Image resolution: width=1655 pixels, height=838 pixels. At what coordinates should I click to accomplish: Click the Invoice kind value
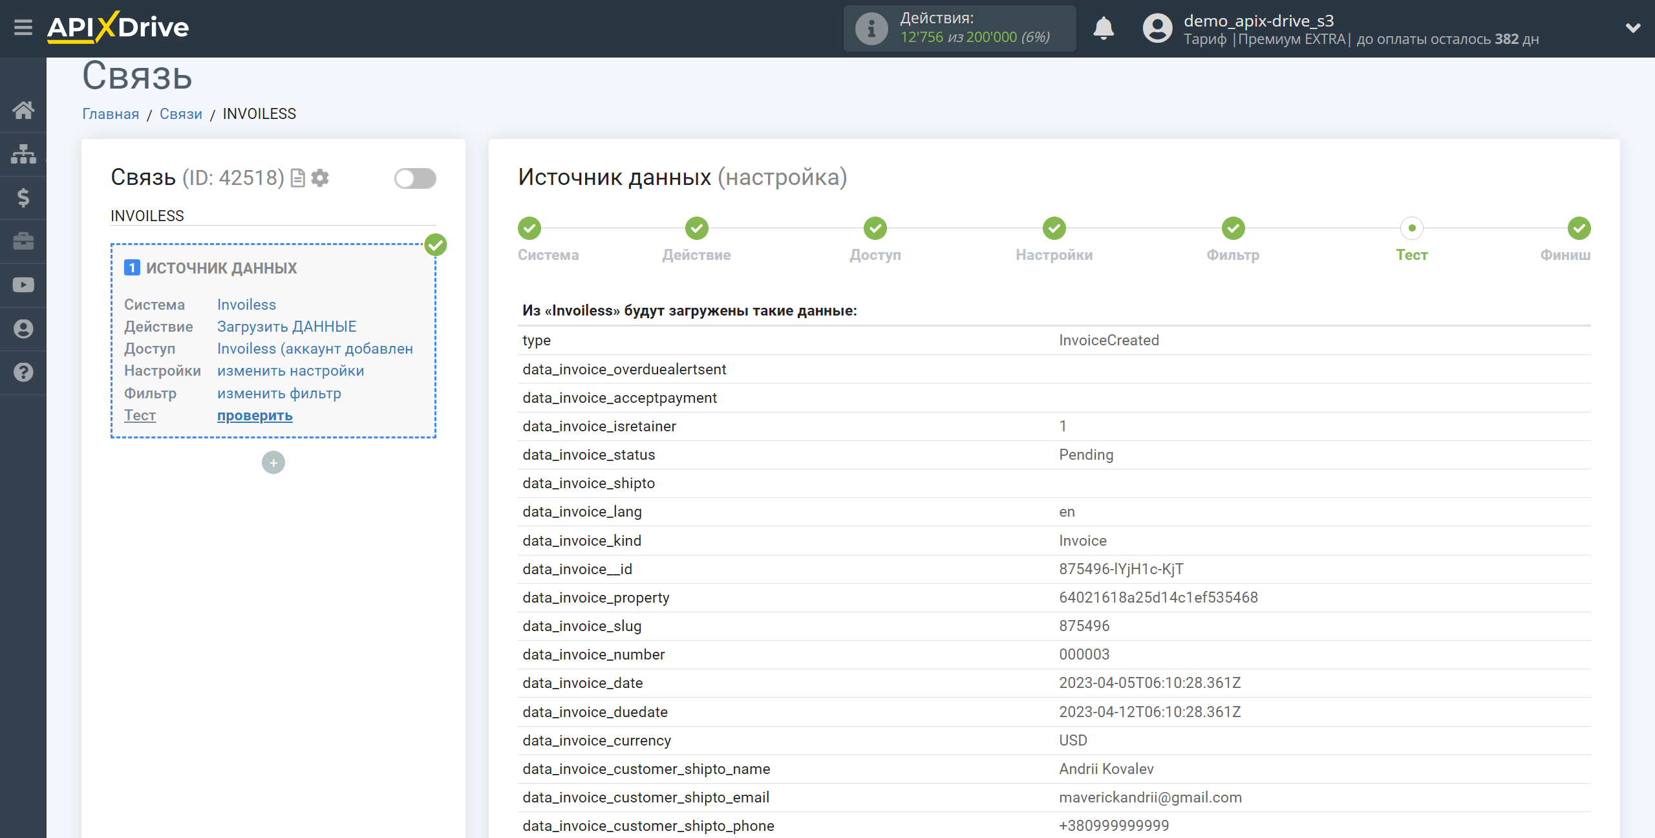click(x=1083, y=541)
